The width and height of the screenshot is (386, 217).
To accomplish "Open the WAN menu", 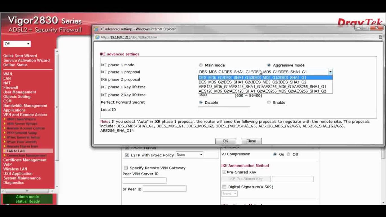I will [8, 74].
